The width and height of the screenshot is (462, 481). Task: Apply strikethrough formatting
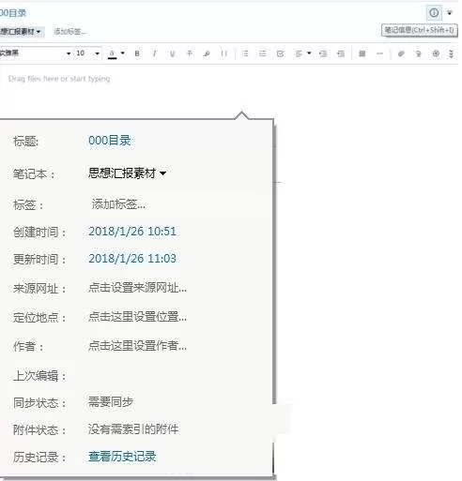[x=190, y=53]
